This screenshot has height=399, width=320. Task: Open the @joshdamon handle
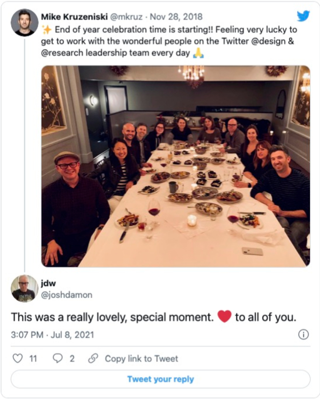[67, 295]
